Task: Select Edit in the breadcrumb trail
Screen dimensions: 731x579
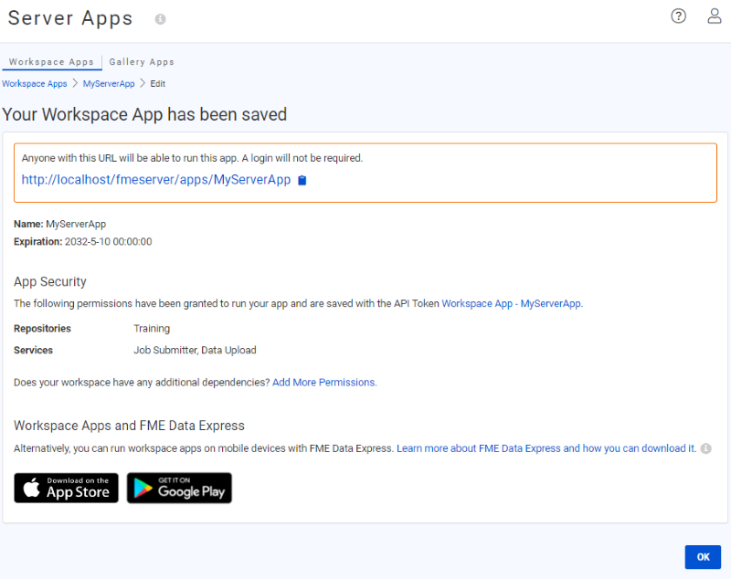Action: click(x=157, y=83)
